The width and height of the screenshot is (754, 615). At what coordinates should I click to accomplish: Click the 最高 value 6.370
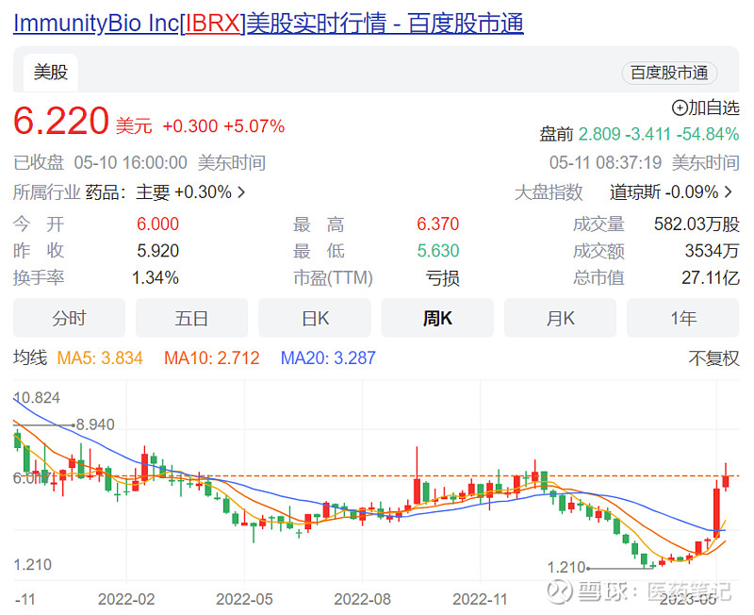point(437,224)
